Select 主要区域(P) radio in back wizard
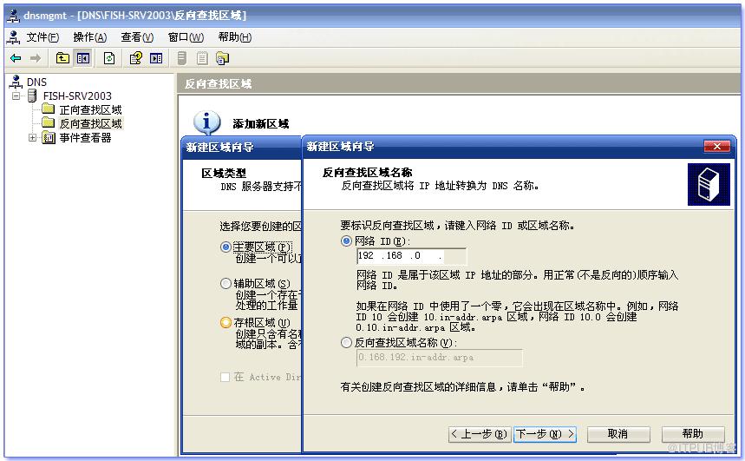Screen dimensions: 745x461 click(225, 247)
